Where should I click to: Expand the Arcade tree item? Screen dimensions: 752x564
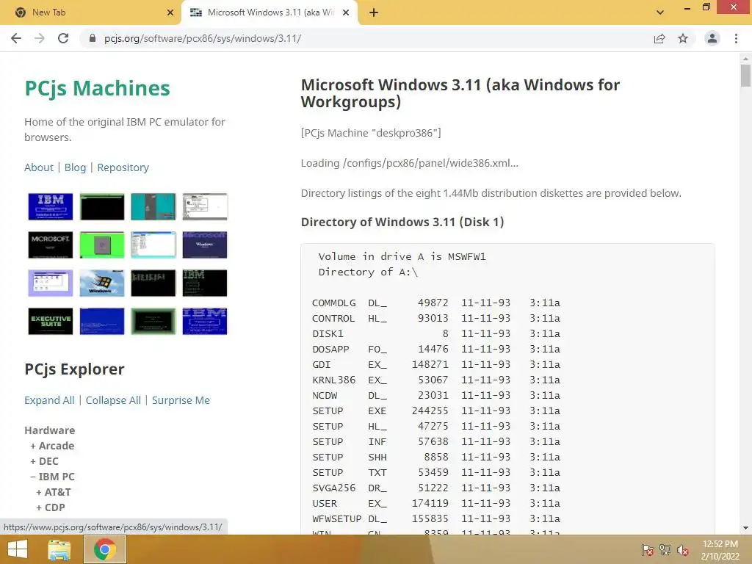pyautogui.click(x=52, y=446)
